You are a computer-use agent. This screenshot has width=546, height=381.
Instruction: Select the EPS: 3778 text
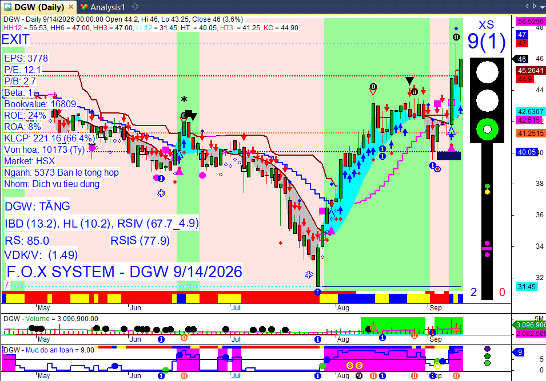point(26,58)
